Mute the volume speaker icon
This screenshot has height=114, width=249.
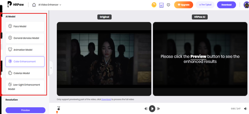246,109
